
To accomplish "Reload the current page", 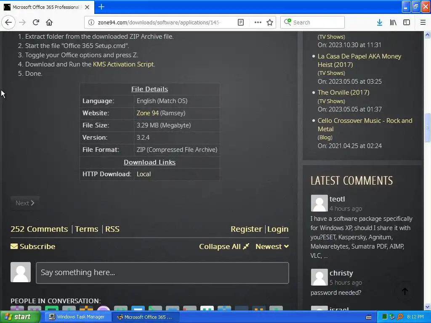I will point(36,22).
